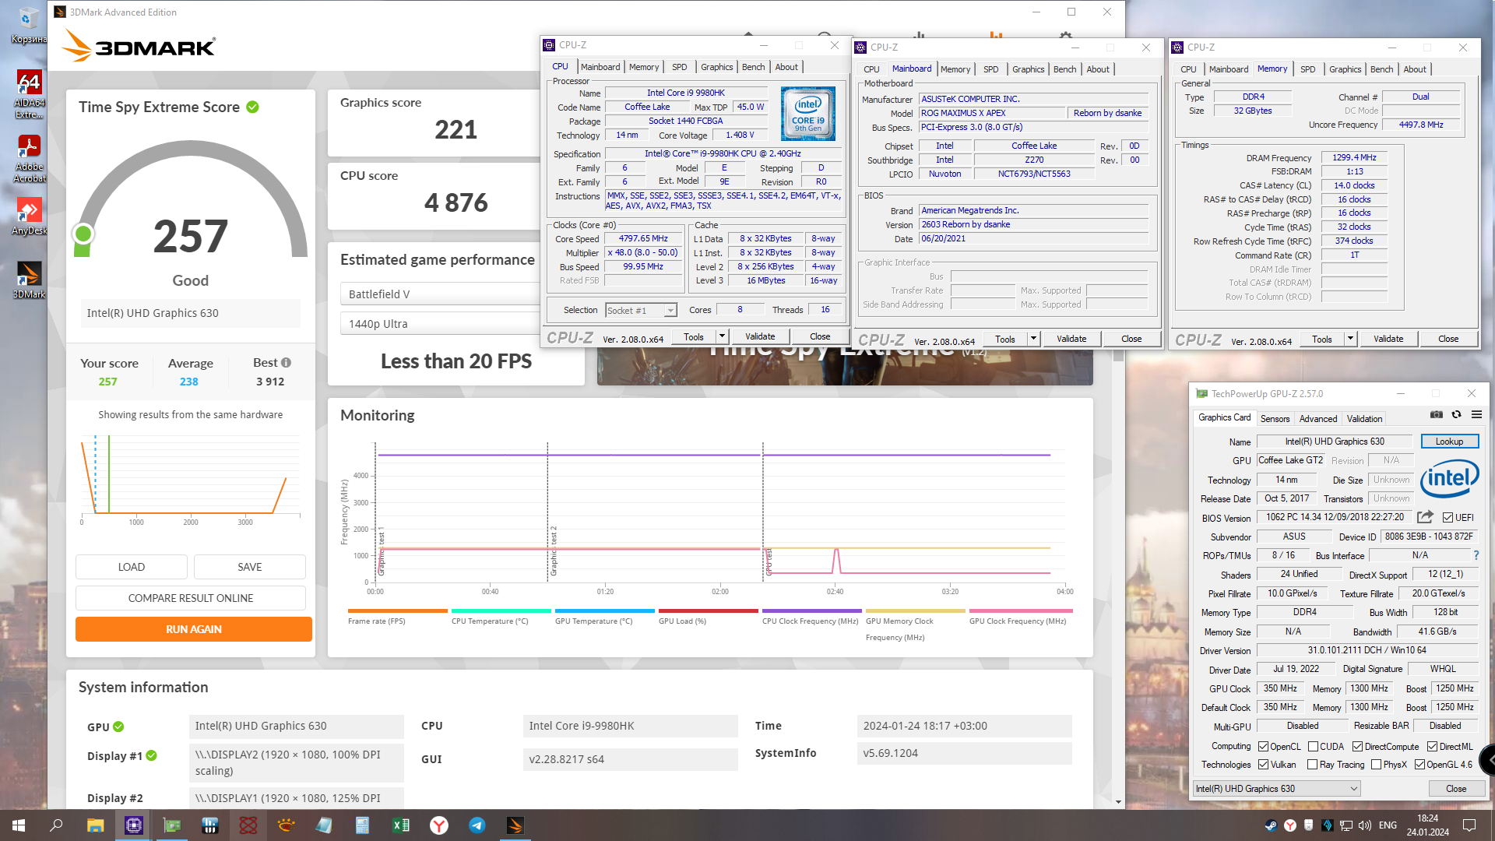
Task: Open the AIDA64 Extreme desktop shortcut
Action: [29, 93]
